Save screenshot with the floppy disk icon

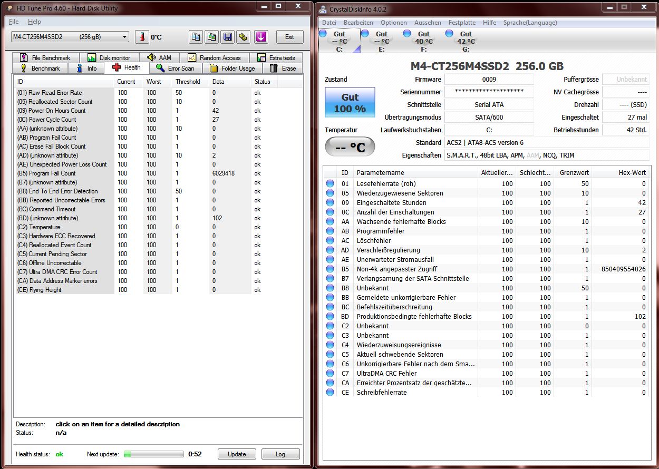pos(228,37)
